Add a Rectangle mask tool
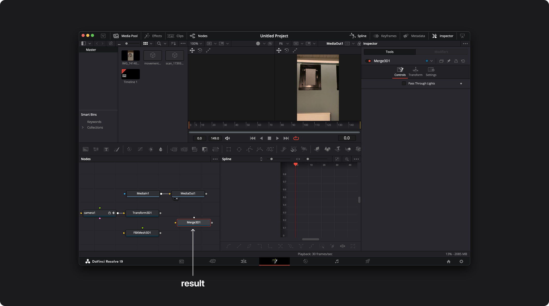The width and height of the screenshot is (549, 306). (x=228, y=149)
